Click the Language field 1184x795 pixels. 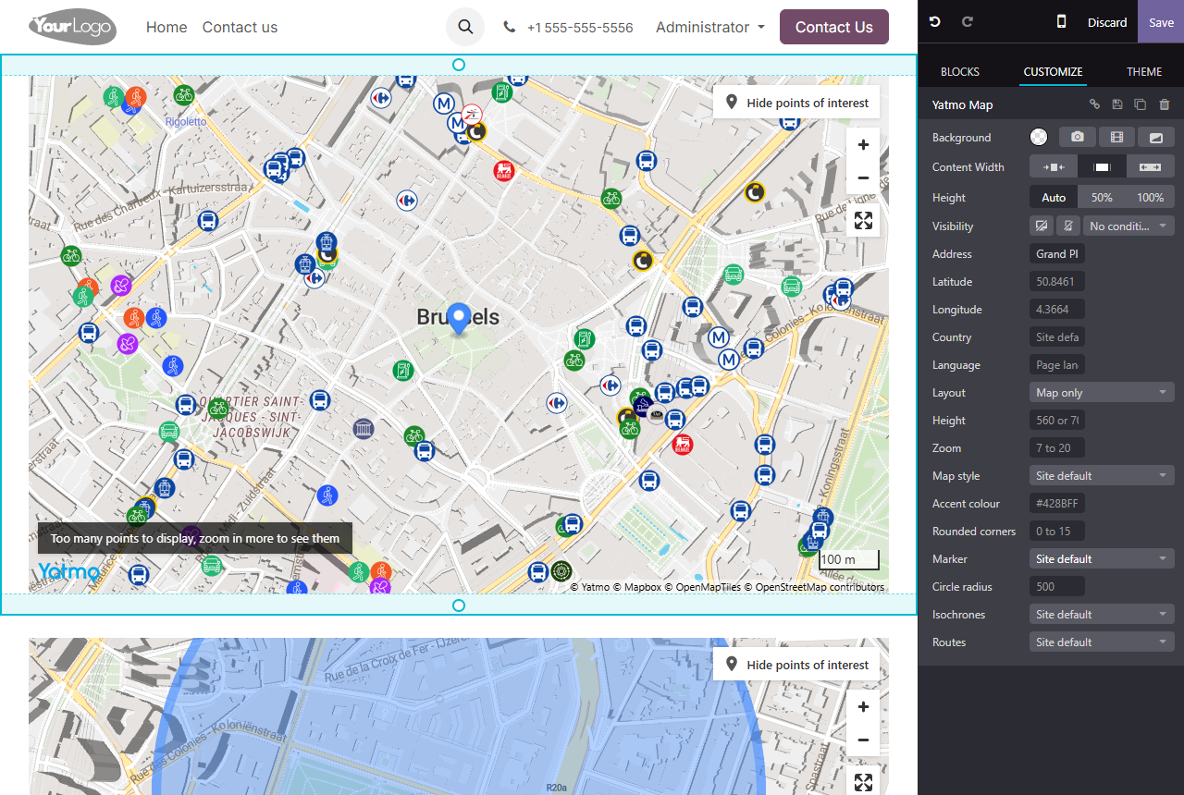(x=1057, y=364)
